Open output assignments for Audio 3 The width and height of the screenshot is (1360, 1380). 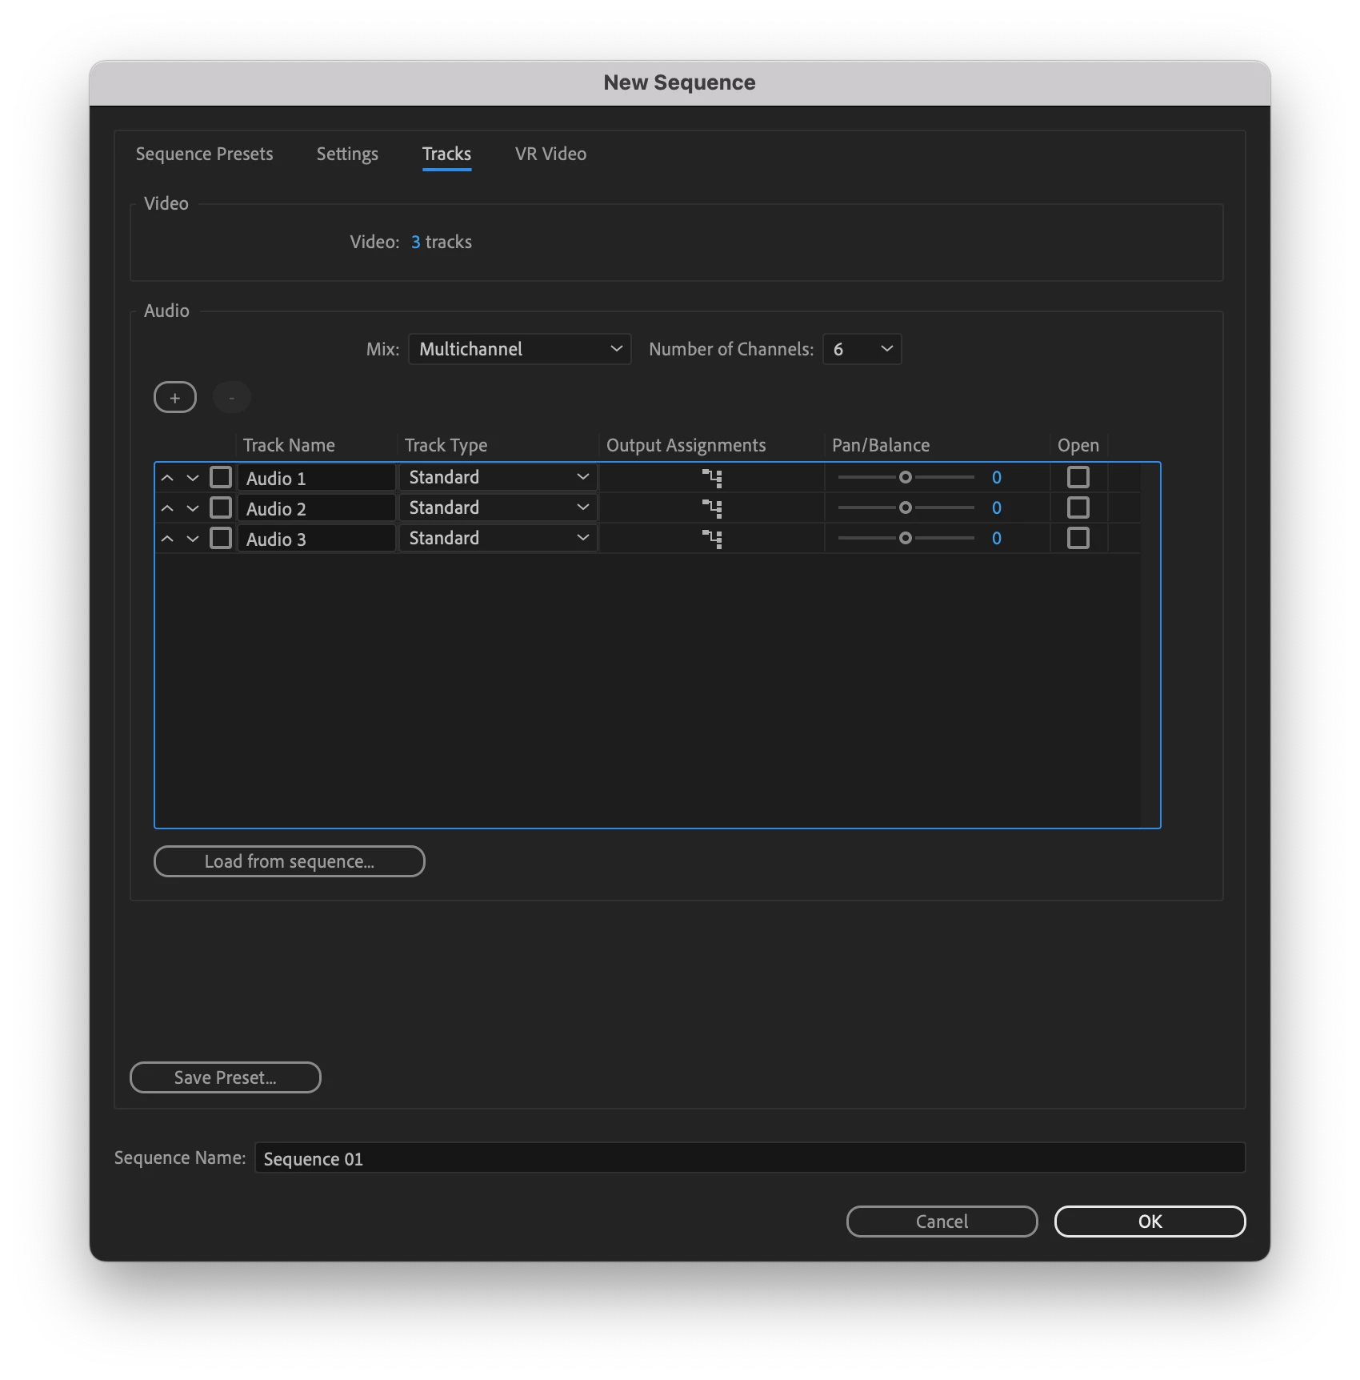[x=712, y=539]
